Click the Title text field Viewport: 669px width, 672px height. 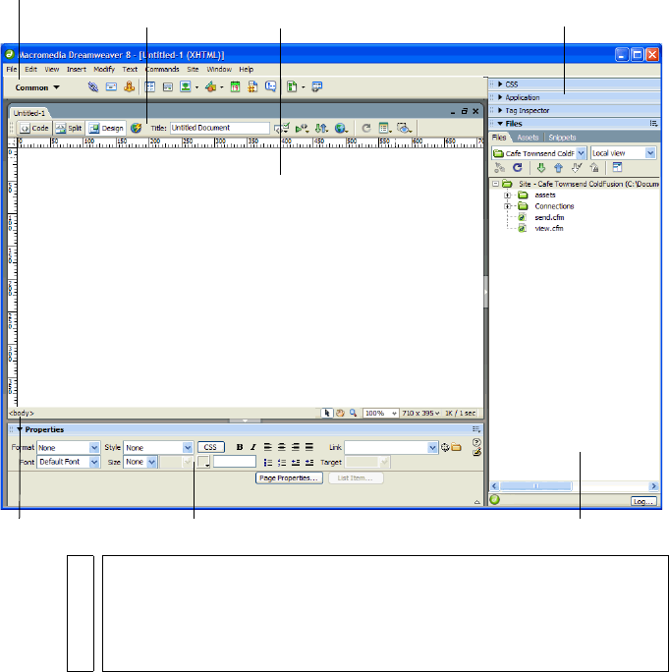(219, 128)
